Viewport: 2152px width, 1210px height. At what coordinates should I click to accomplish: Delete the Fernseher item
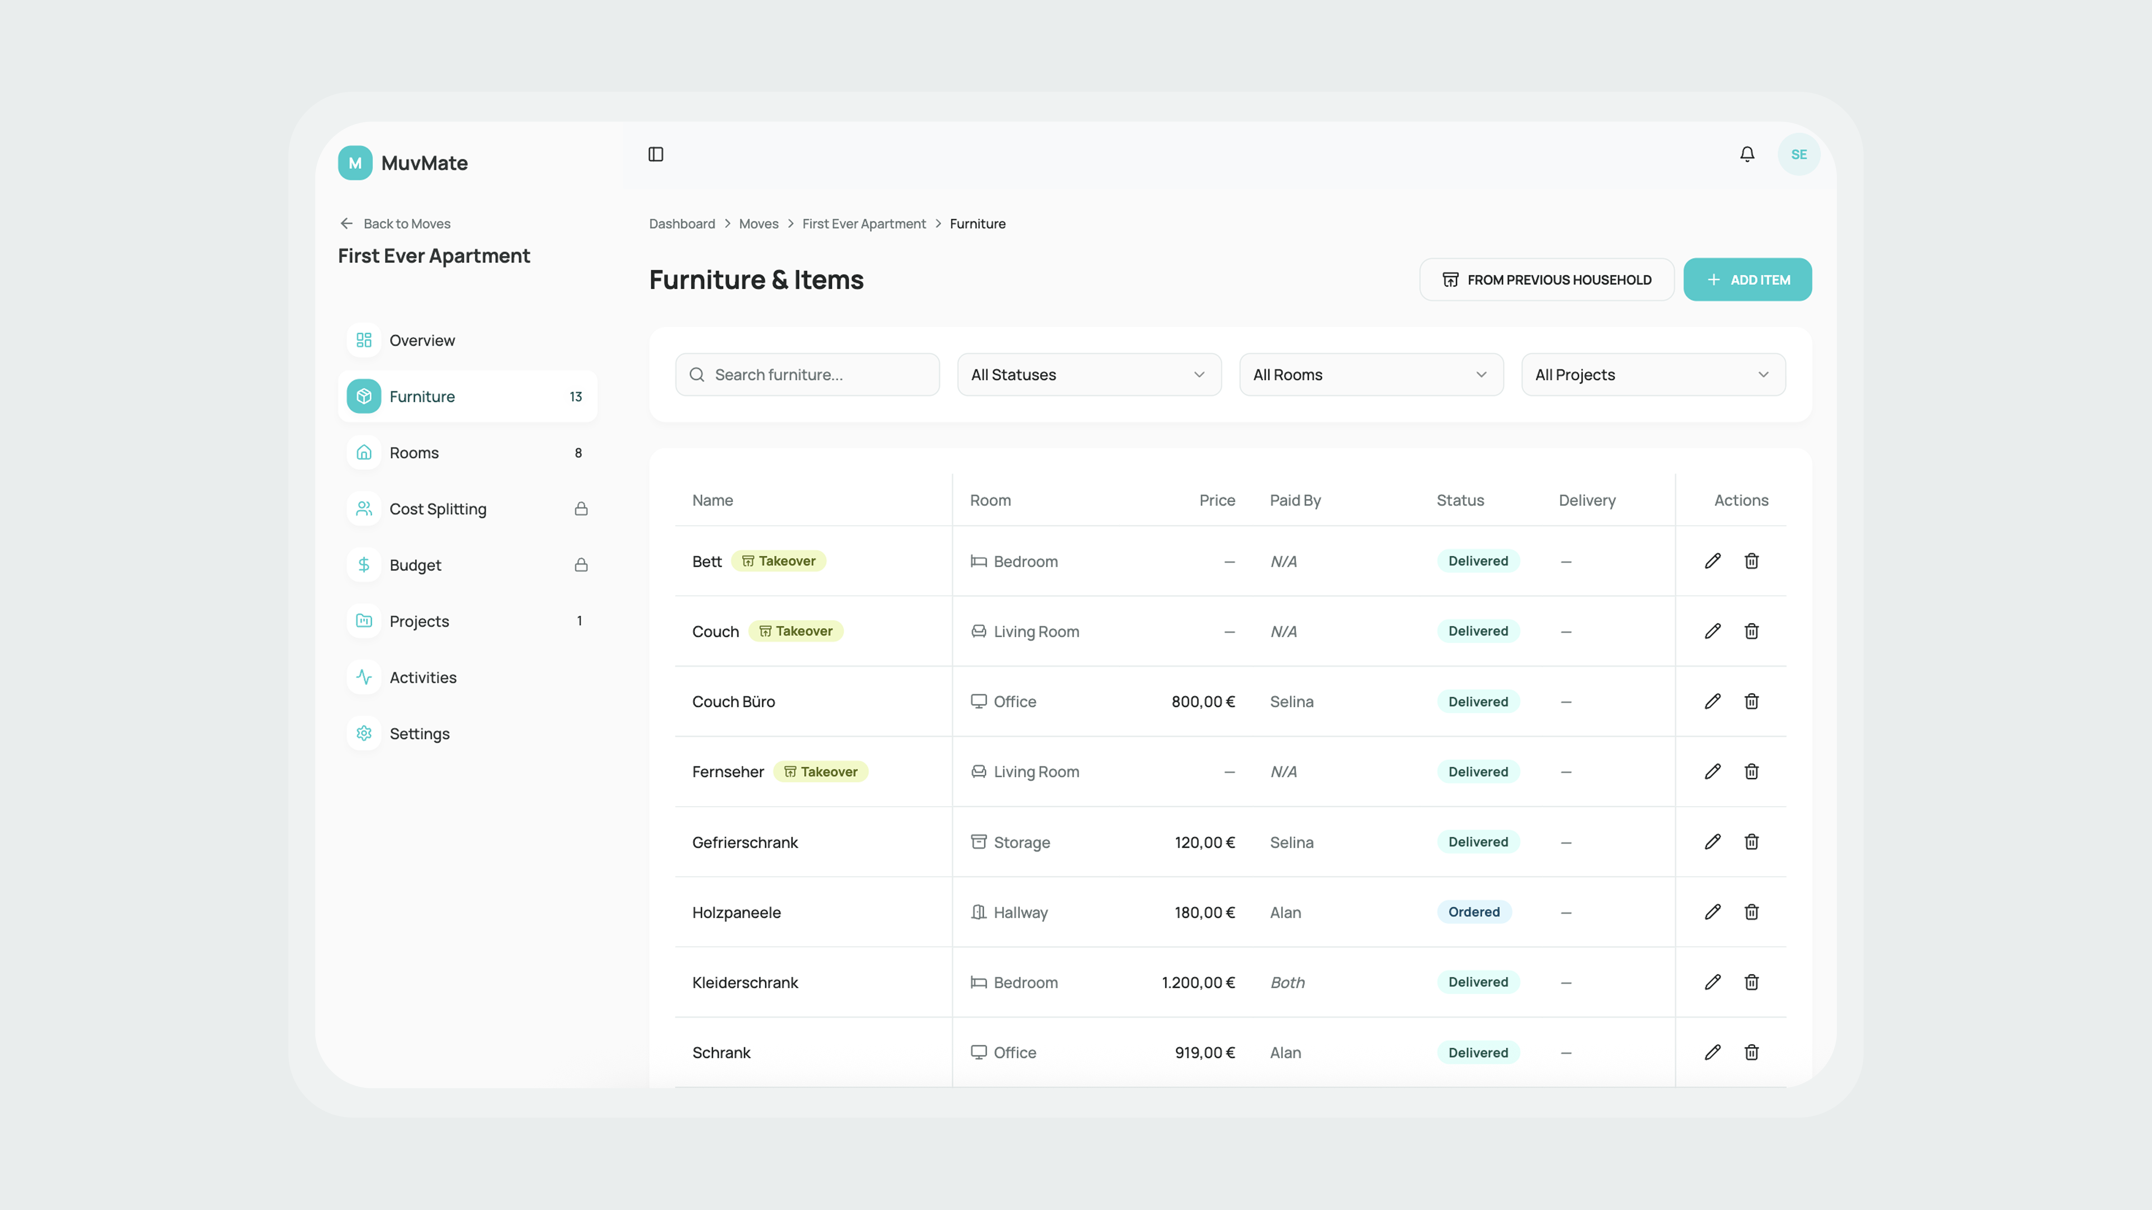(1751, 772)
